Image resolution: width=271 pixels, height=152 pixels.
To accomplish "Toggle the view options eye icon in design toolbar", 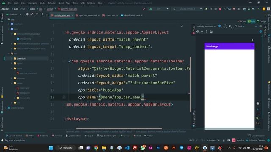I will pyautogui.click(x=198, y=32).
